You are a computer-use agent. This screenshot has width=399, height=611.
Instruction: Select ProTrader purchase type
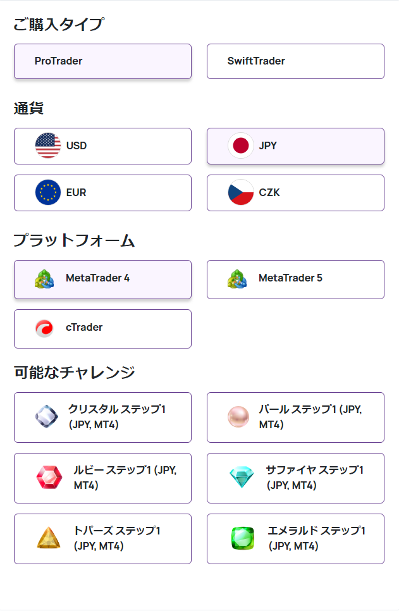coord(102,61)
